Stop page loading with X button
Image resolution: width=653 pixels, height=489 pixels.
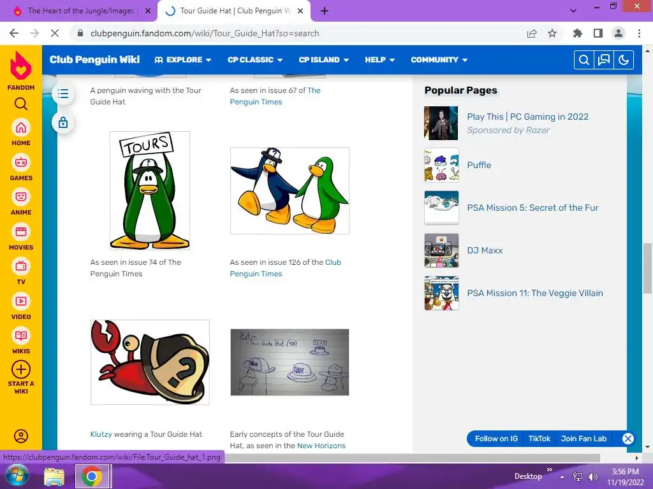(x=55, y=33)
